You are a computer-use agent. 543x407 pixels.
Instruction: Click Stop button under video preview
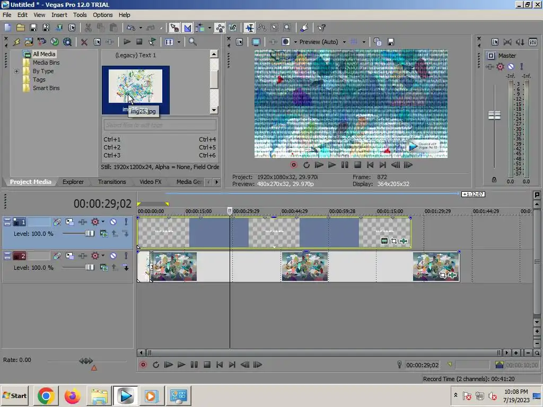point(357,165)
